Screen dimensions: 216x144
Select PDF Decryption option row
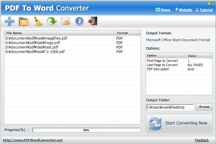(x=158, y=69)
